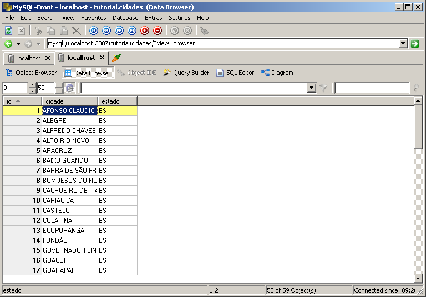
Task: Click the vertical scrollbar thumb
Action: [x=418, y=127]
